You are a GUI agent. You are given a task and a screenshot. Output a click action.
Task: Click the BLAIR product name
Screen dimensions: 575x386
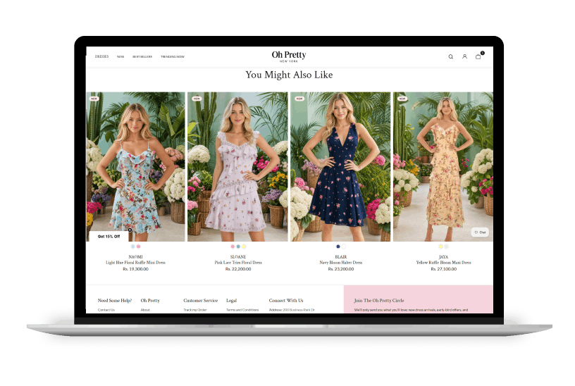[341, 257]
